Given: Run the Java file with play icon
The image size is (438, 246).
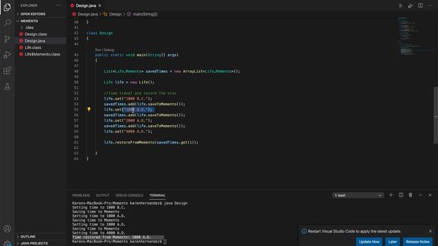Looking at the screenshot, I should [400, 5].
